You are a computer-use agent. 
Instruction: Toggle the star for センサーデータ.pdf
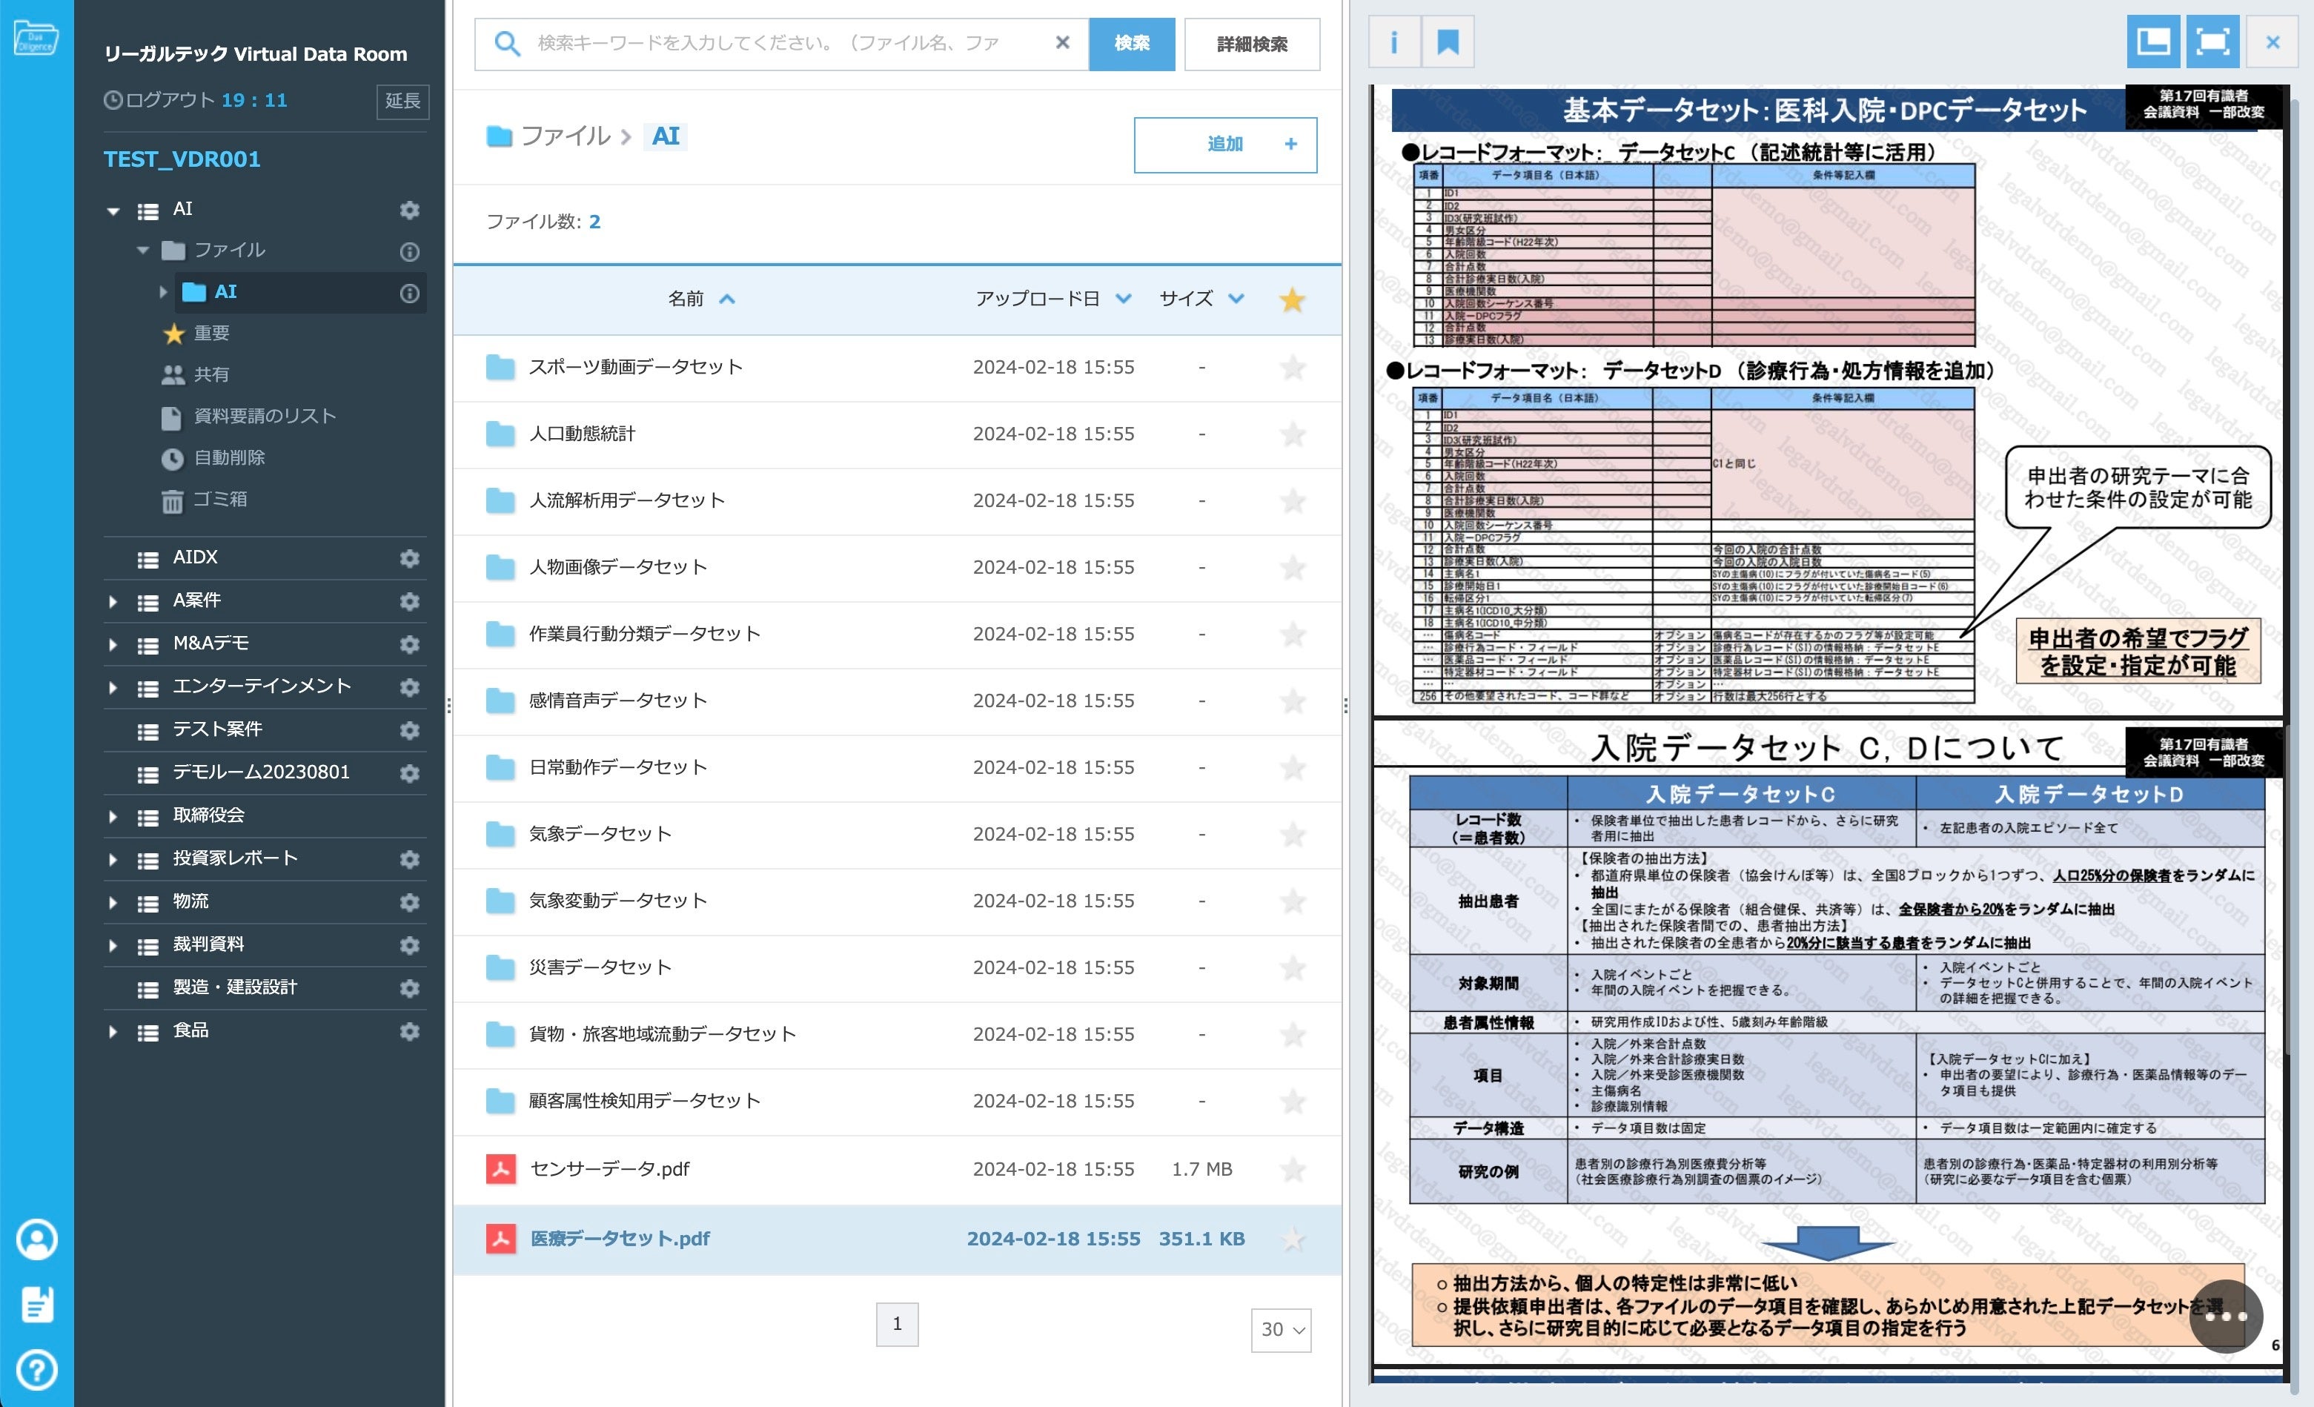click(1292, 1169)
